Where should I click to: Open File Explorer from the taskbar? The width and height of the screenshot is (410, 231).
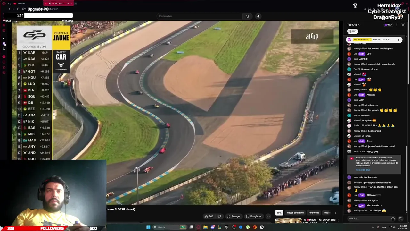(x=205, y=227)
